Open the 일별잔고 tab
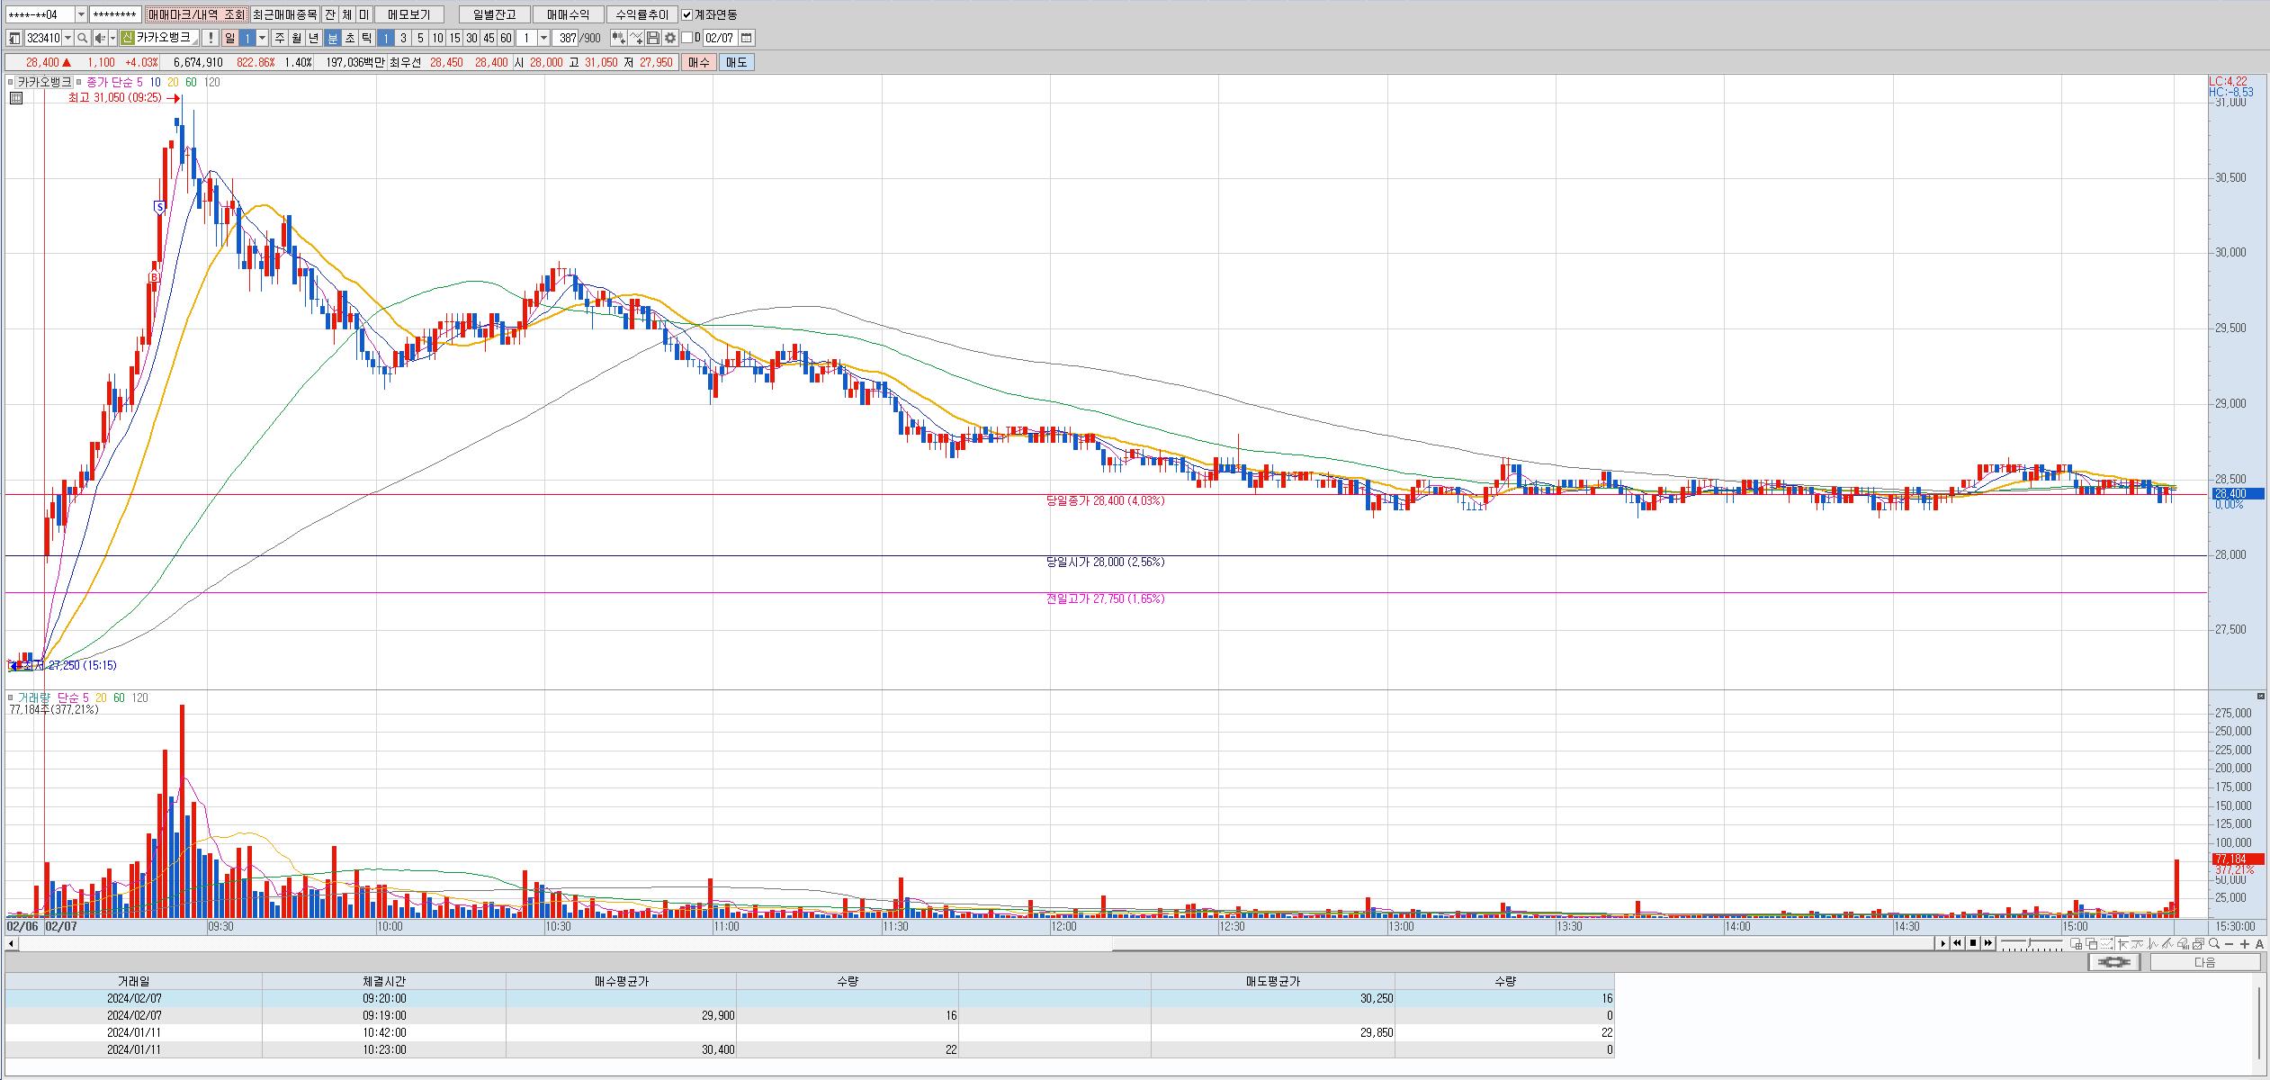2270x1080 pixels. tap(494, 14)
